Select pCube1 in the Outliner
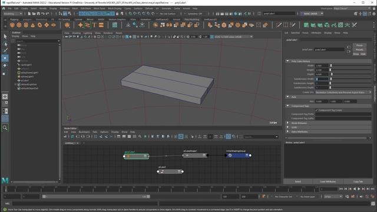Image resolution: width=377 pixels, height=212 pixels. pyautogui.click(x=25, y=81)
